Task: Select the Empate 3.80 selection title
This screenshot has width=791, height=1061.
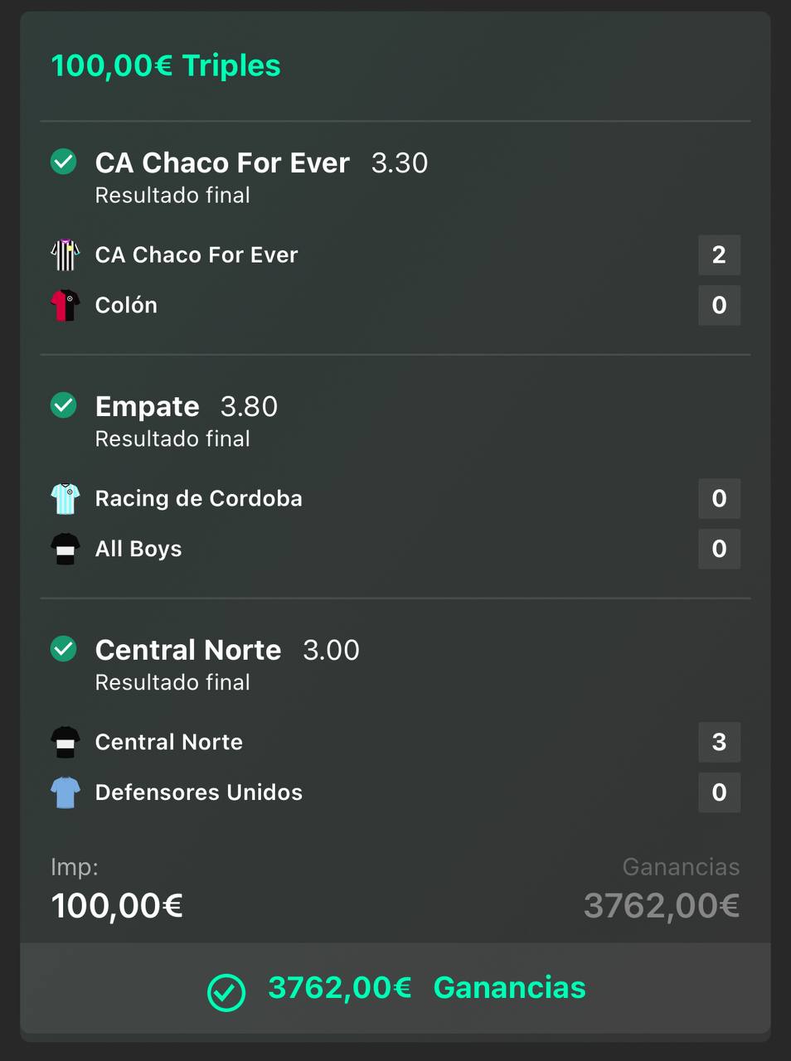Action: click(187, 406)
